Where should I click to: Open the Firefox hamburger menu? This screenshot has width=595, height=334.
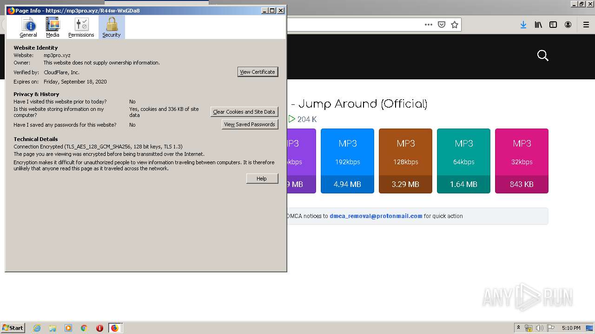pos(586,25)
